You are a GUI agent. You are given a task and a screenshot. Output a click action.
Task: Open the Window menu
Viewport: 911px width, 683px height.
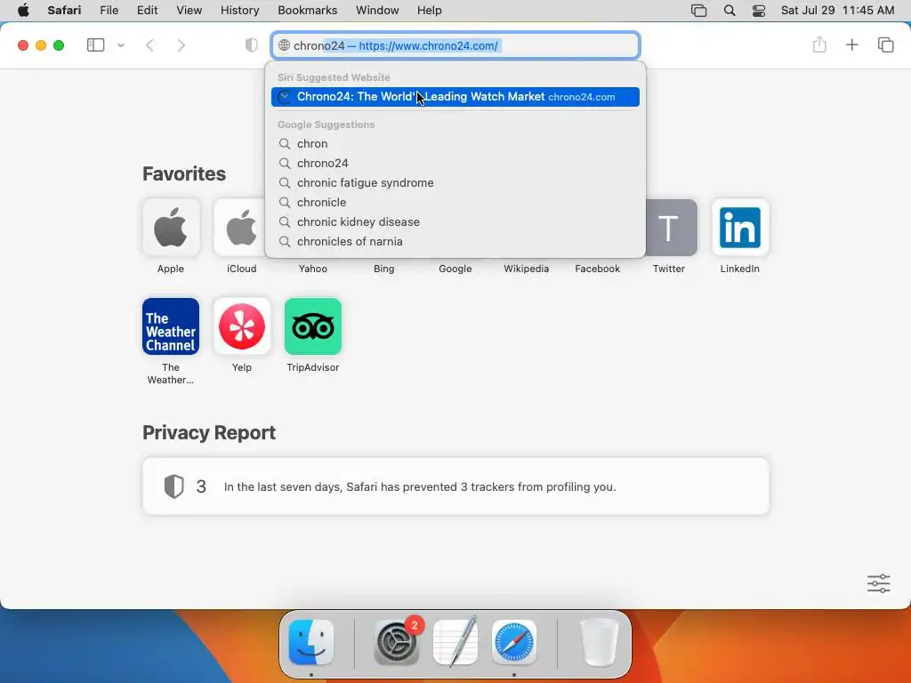pyautogui.click(x=377, y=11)
